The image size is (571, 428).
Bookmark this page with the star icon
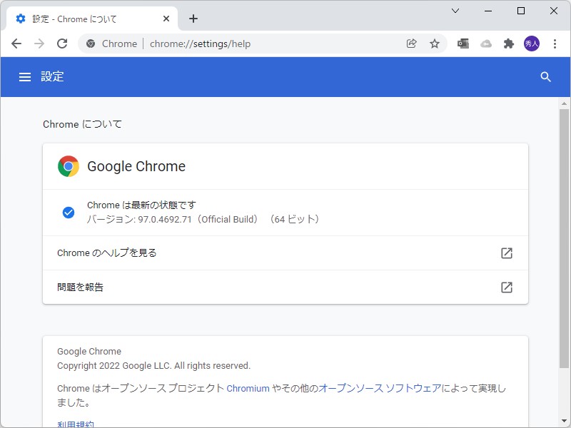coord(435,44)
